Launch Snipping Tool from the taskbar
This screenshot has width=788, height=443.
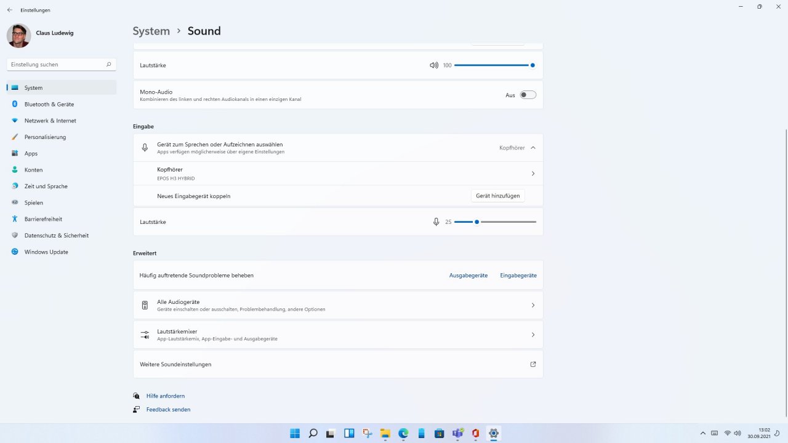(x=367, y=433)
